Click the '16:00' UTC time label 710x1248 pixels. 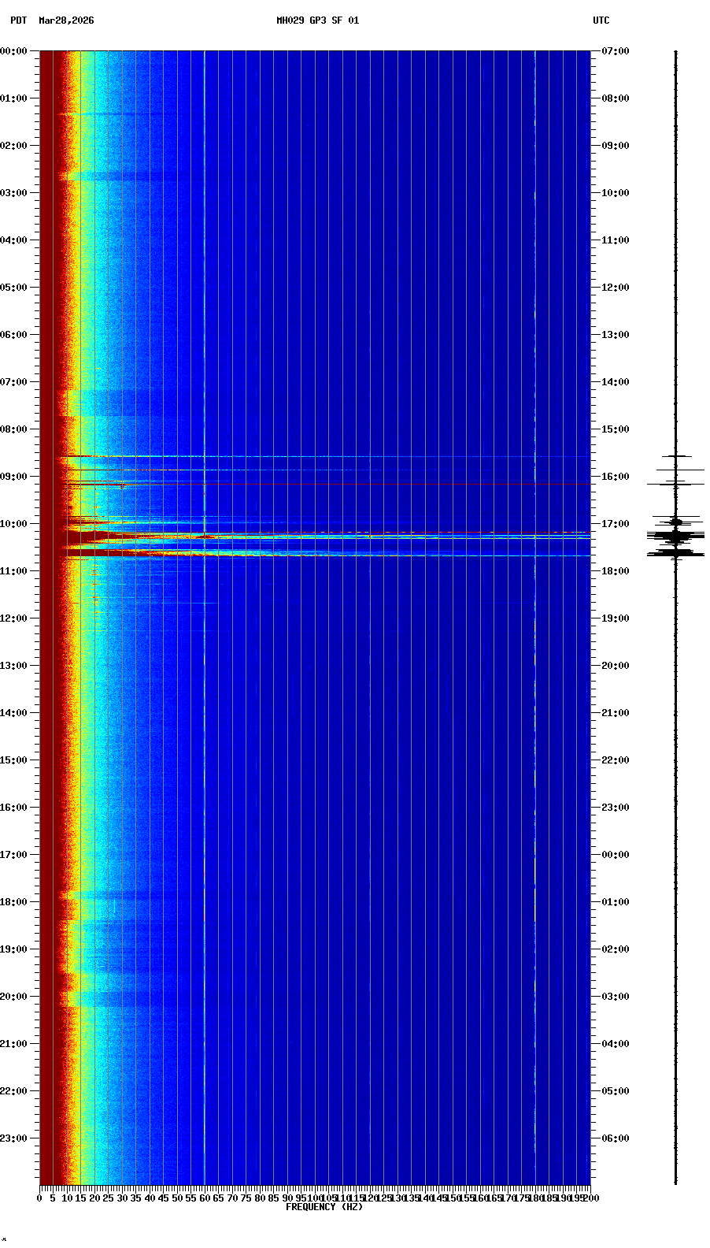pyautogui.click(x=616, y=477)
